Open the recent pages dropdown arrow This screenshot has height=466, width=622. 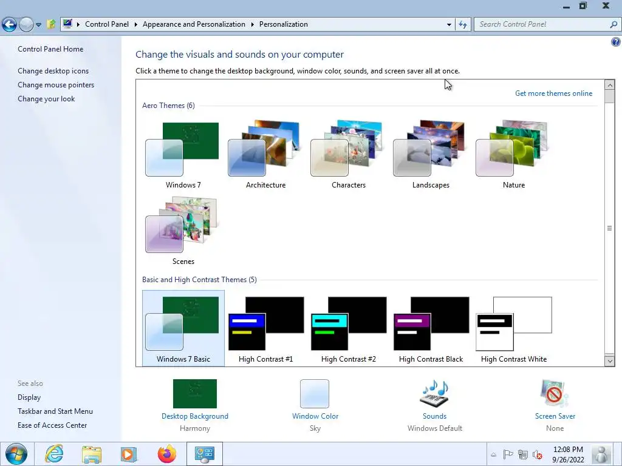(x=38, y=24)
